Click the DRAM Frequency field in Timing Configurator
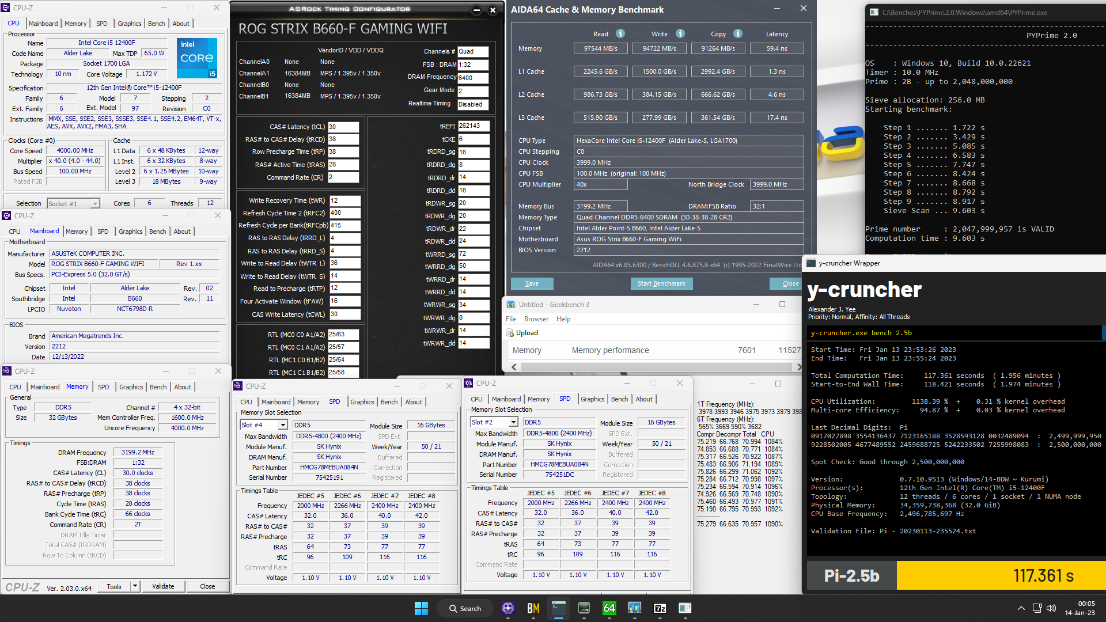This screenshot has height=622, width=1106. [472, 78]
